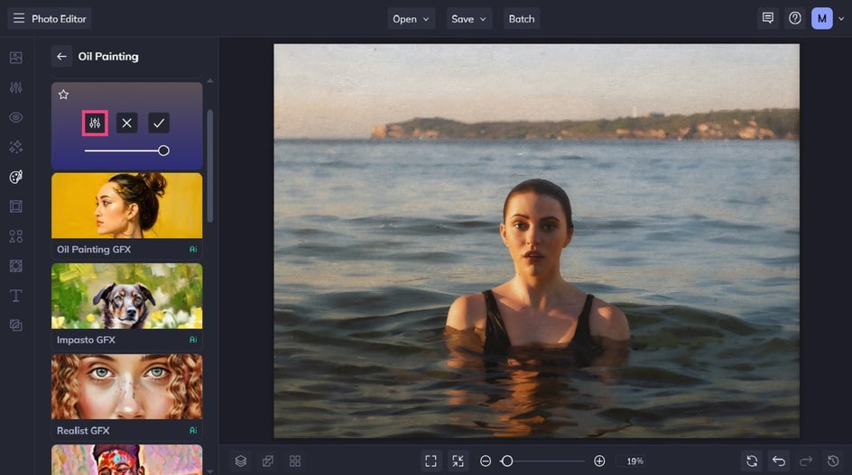This screenshot has width=852, height=475.
Task: Open the help question mark icon
Action: point(795,18)
